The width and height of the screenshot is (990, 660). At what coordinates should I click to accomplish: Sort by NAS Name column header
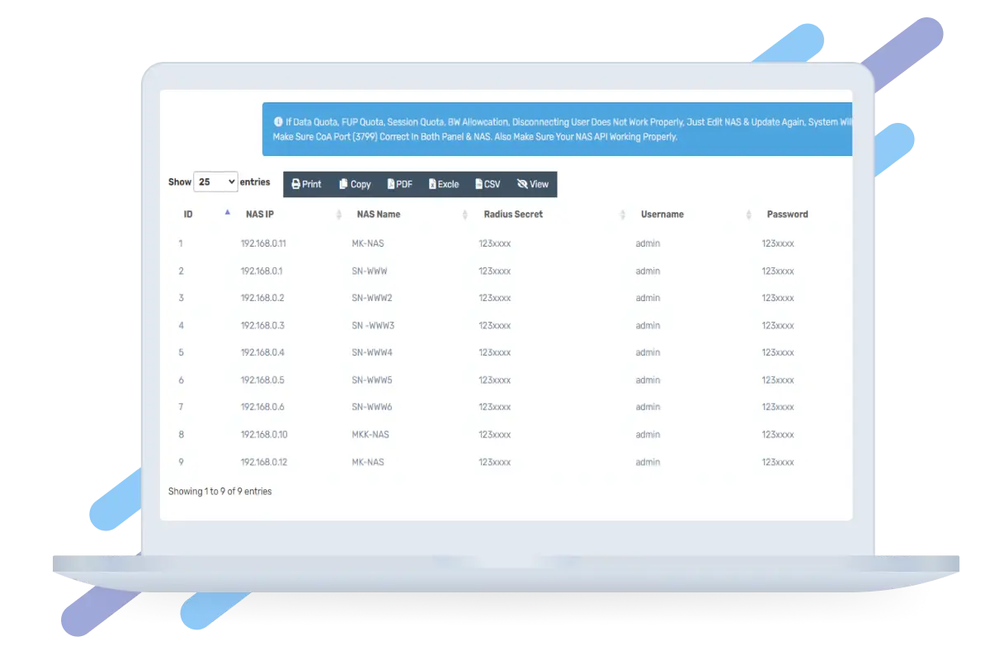tap(379, 214)
